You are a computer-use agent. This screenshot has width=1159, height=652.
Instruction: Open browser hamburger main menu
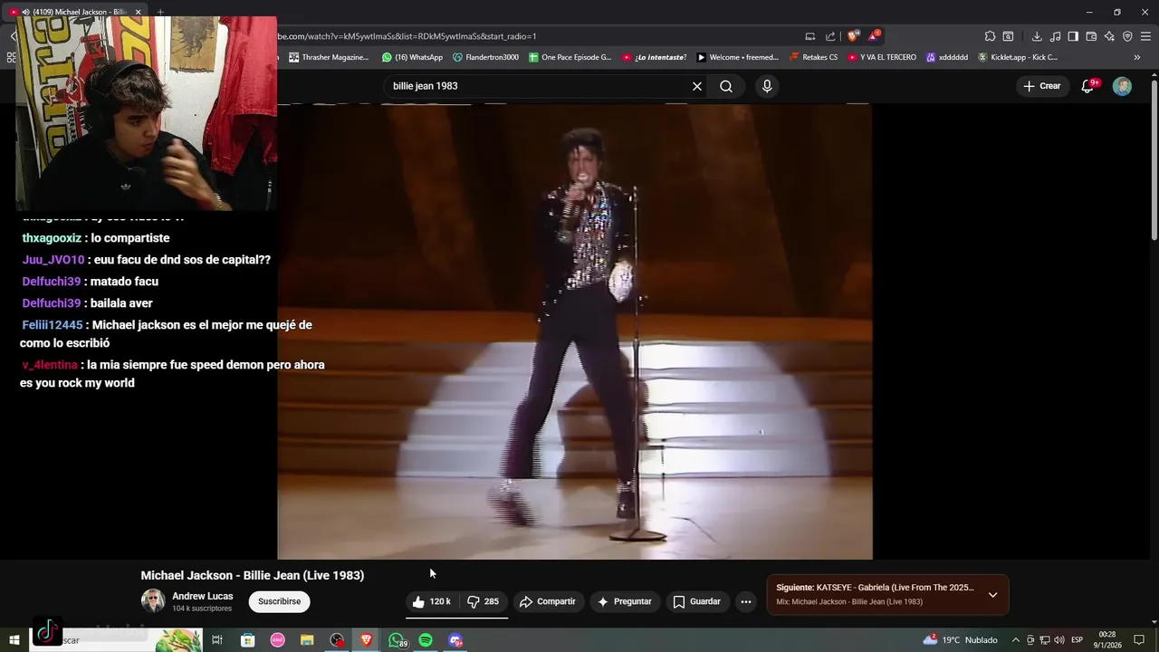pyautogui.click(x=1145, y=36)
